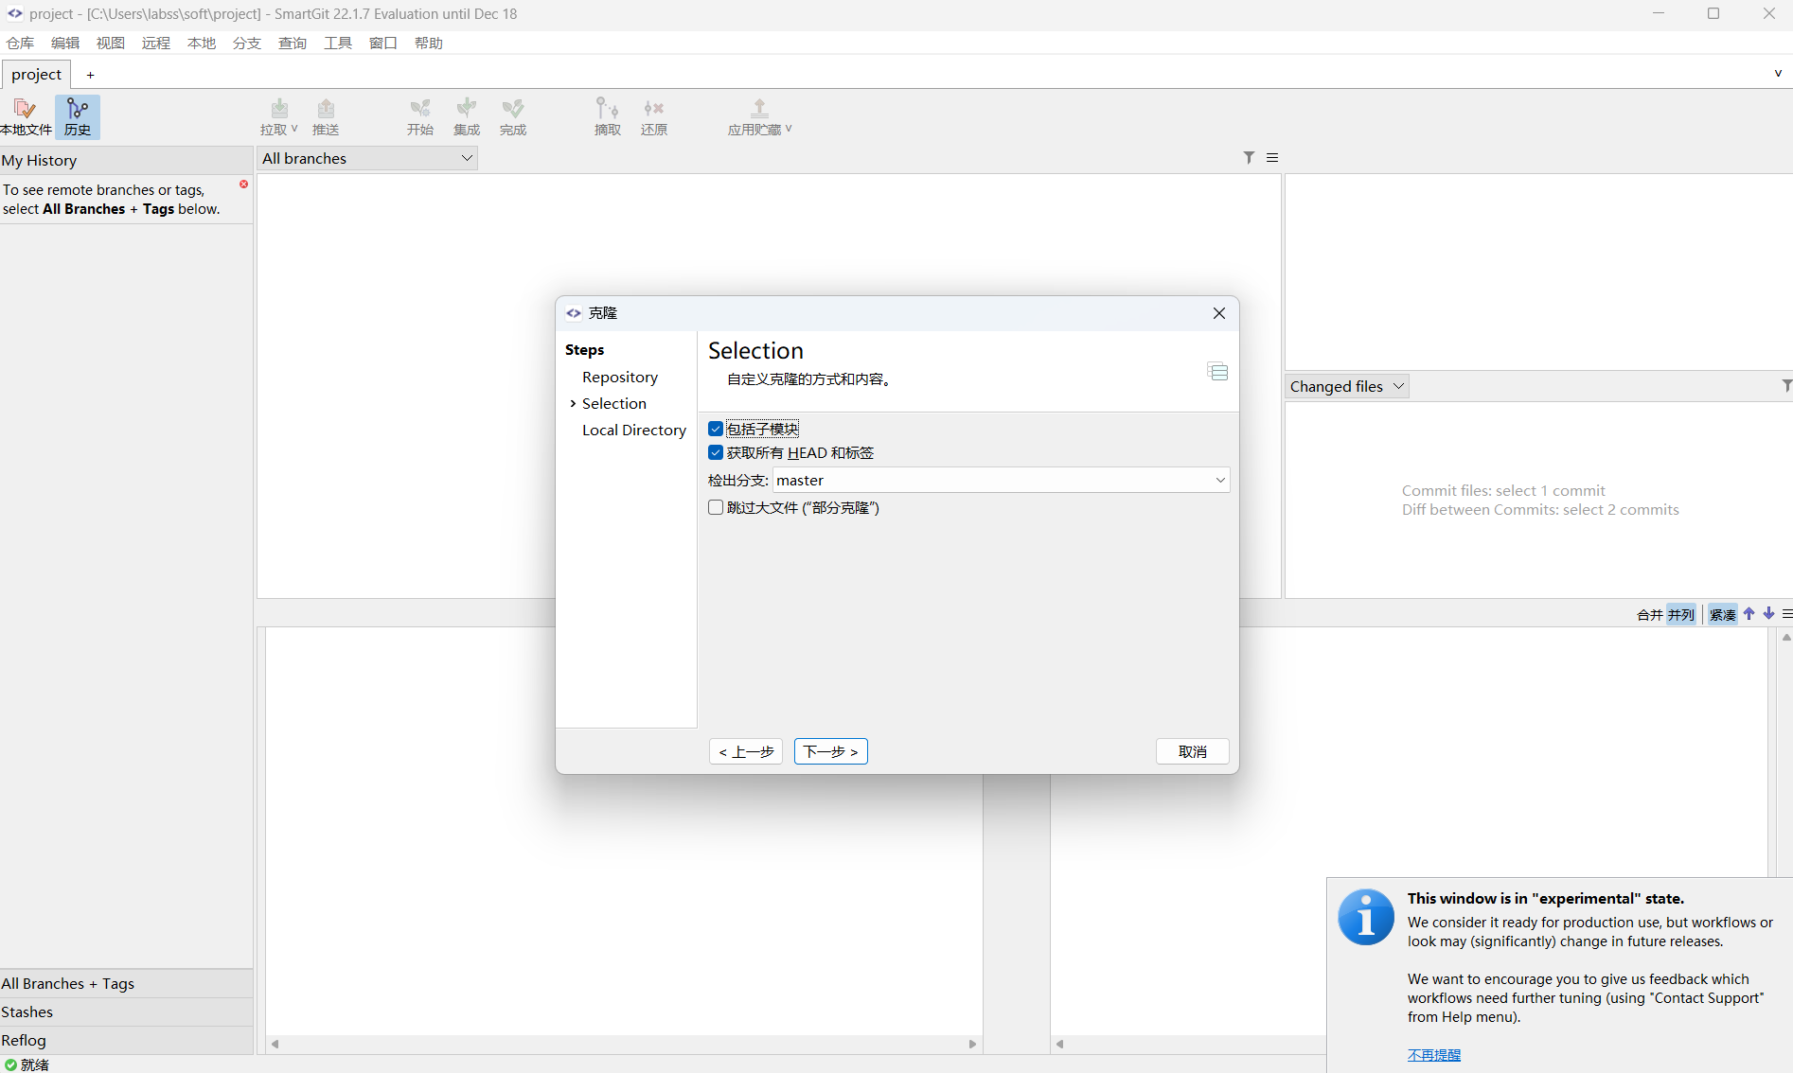Toggle the 并列 side-by-side mode

point(1681,615)
